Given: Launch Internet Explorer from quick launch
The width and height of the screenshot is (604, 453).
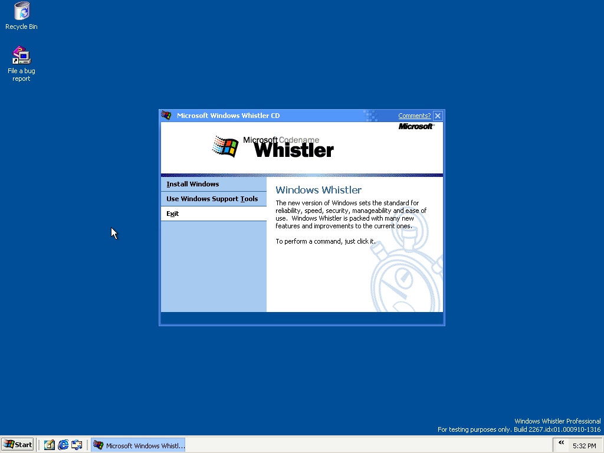Looking at the screenshot, I should tap(63, 445).
